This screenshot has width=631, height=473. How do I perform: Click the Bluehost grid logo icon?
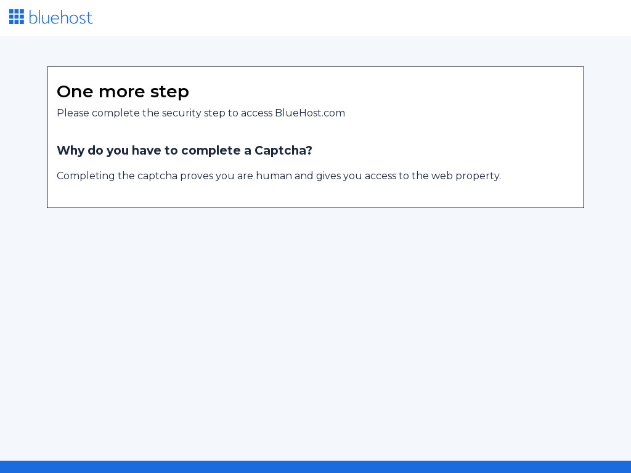pos(17,17)
